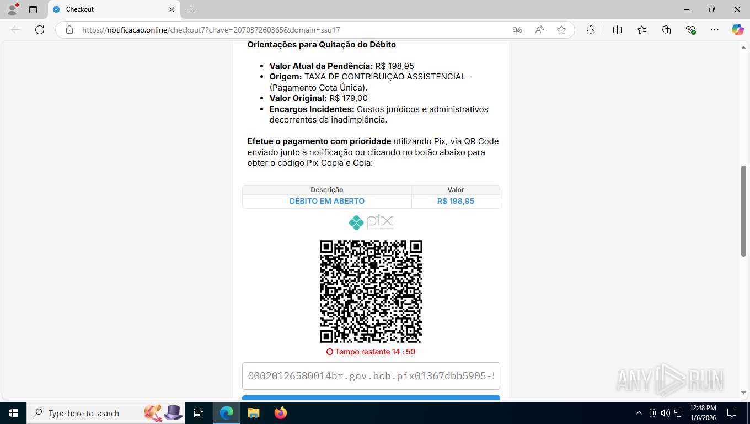
Task: Click the Pix logo
Action: (371, 222)
